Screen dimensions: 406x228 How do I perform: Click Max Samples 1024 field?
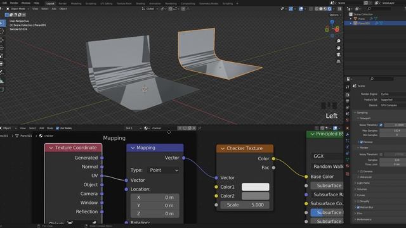coord(393,130)
